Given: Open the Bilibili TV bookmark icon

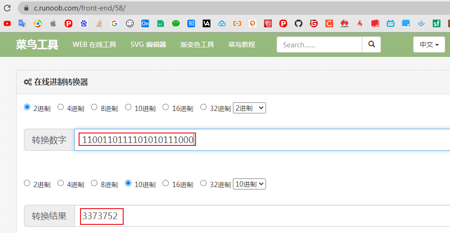Looking at the screenshot, I should (391, 23).
